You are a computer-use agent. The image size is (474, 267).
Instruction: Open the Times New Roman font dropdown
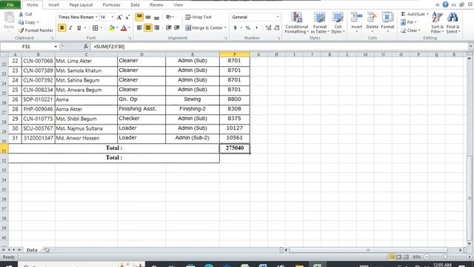96,17
